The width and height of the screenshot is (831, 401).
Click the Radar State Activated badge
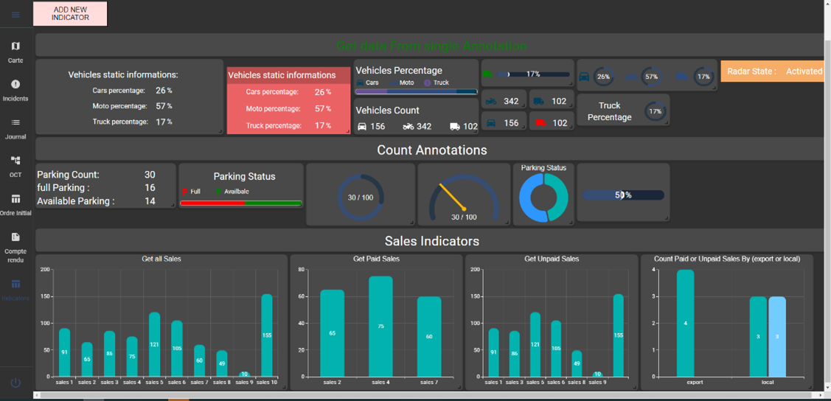coord(774,72)
